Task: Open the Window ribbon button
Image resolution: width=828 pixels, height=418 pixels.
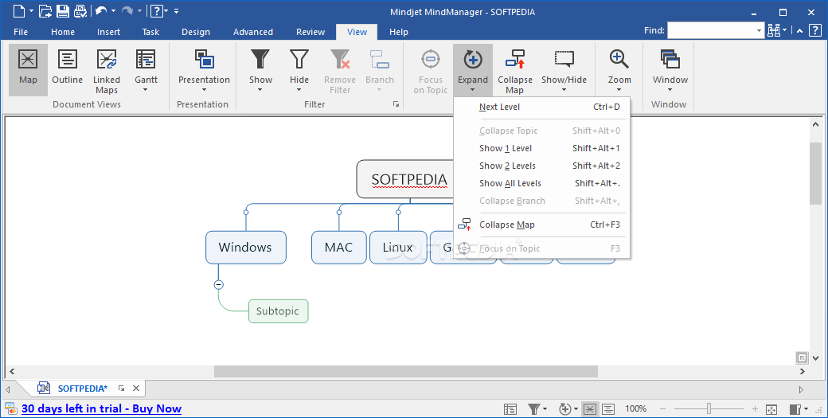Action: tap(670, 69)
